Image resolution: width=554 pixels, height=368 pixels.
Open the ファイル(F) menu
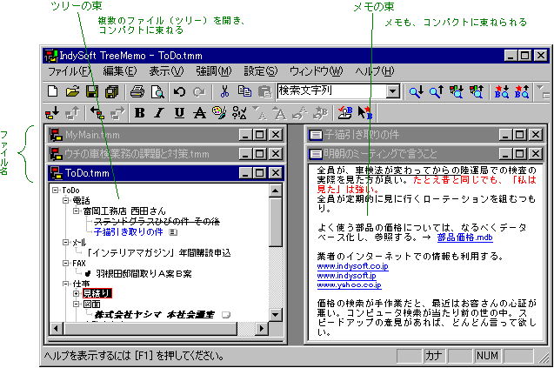click(70, 71)
